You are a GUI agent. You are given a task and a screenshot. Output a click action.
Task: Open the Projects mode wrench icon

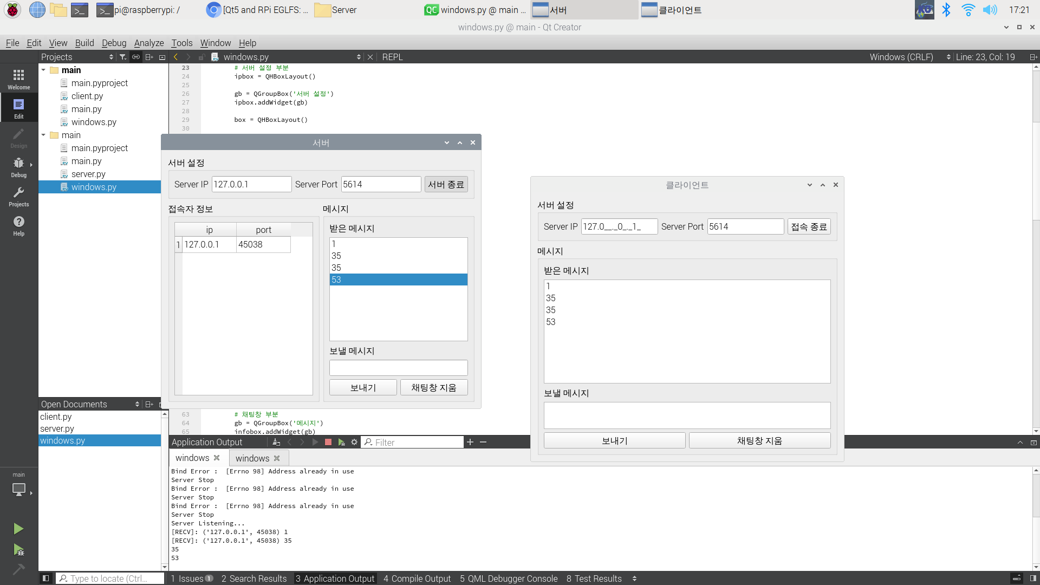tap(18, 196)
